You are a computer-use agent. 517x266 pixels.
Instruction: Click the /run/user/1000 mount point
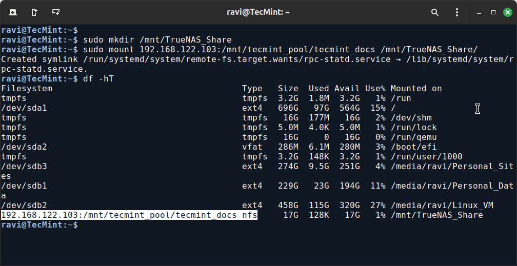coord(426,157)
